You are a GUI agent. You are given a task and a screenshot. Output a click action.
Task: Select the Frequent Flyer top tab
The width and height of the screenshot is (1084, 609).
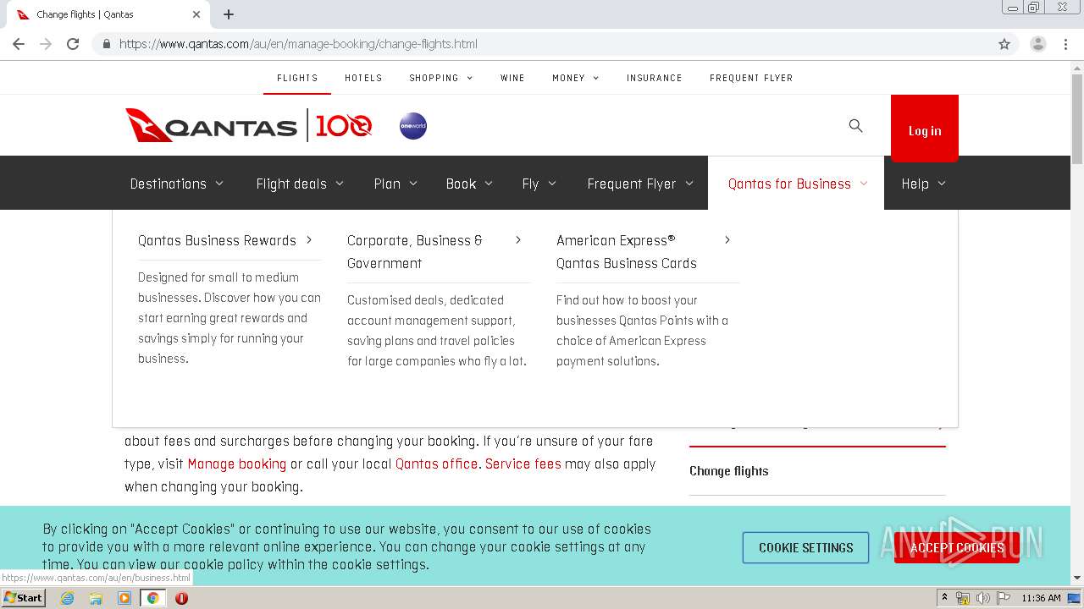pyautogui.click(x=751, y=78)
